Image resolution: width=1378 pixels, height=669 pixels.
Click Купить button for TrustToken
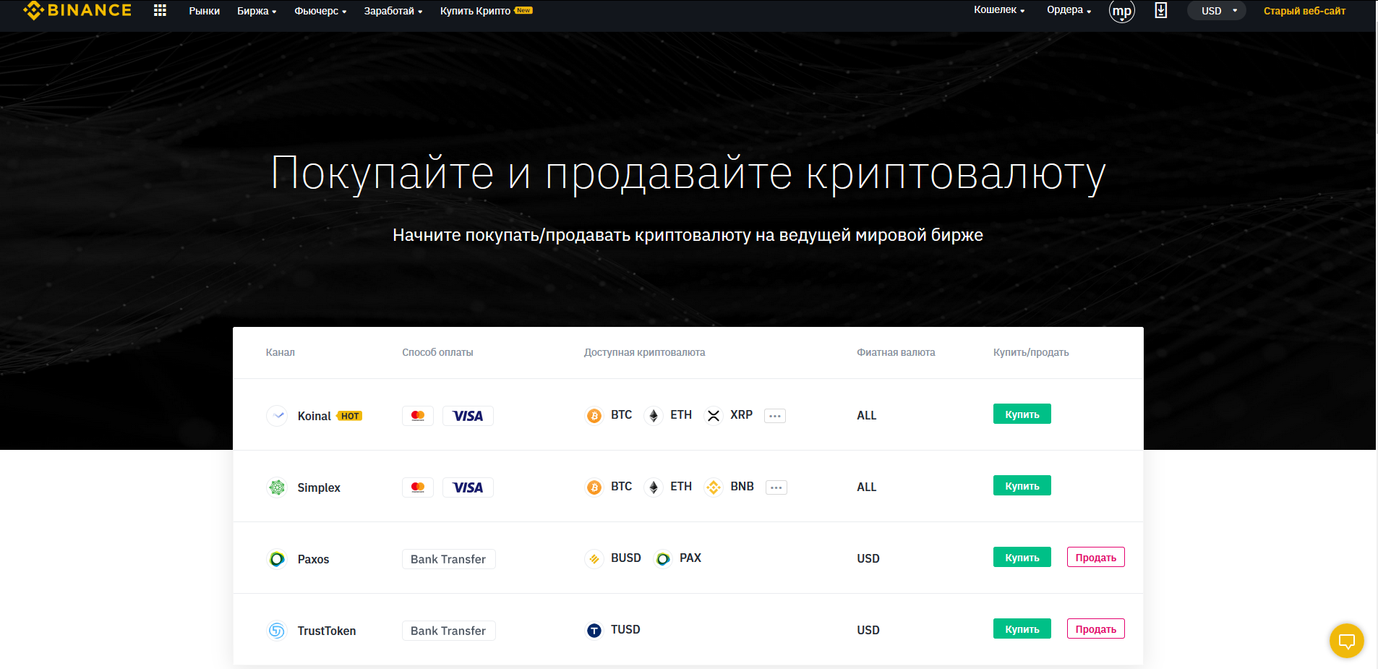tap(1022, 628)
